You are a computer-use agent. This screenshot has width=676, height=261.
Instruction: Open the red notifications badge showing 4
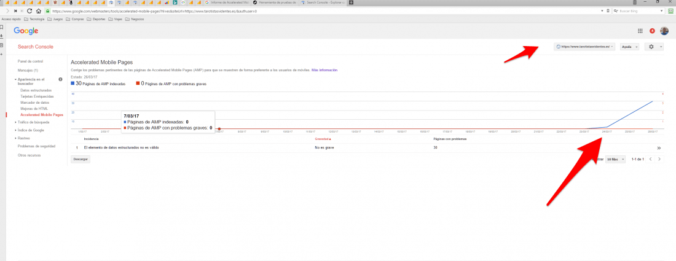click(x=652, y=31)
